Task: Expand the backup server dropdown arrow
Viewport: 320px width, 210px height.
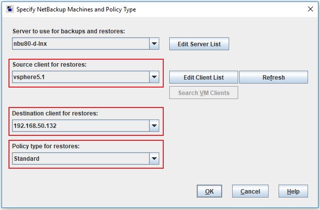Action: point(154,44)
